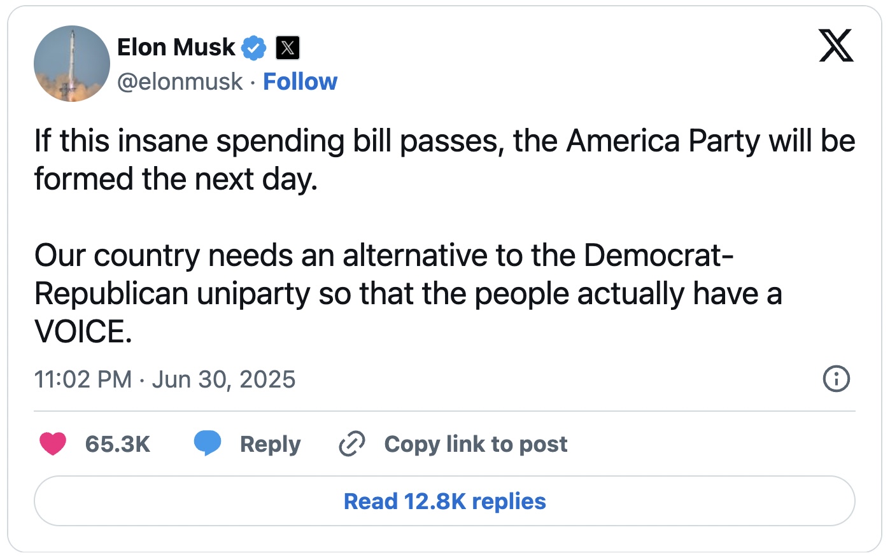Like the post with the heart icon

tap(53, 444)
